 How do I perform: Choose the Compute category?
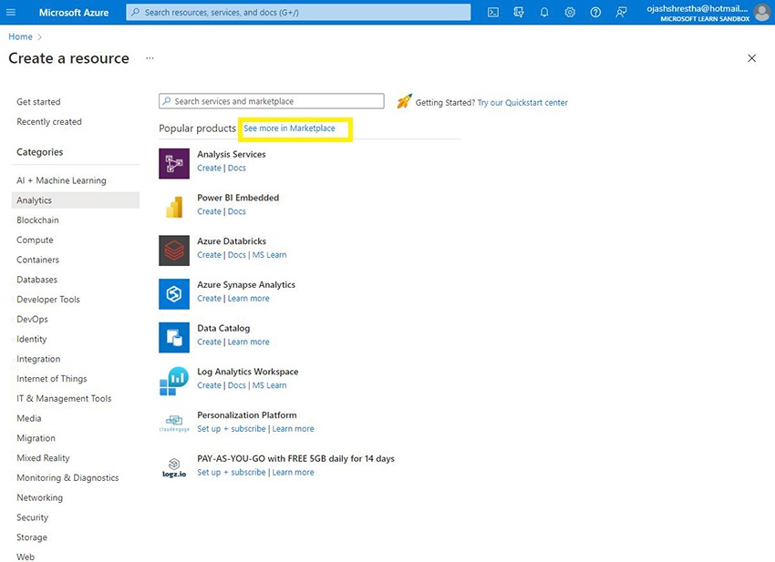pyautogui.click(x=35, y=240)
